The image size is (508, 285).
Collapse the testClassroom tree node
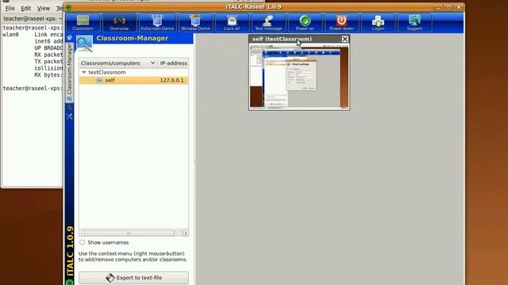click(84, 72)
